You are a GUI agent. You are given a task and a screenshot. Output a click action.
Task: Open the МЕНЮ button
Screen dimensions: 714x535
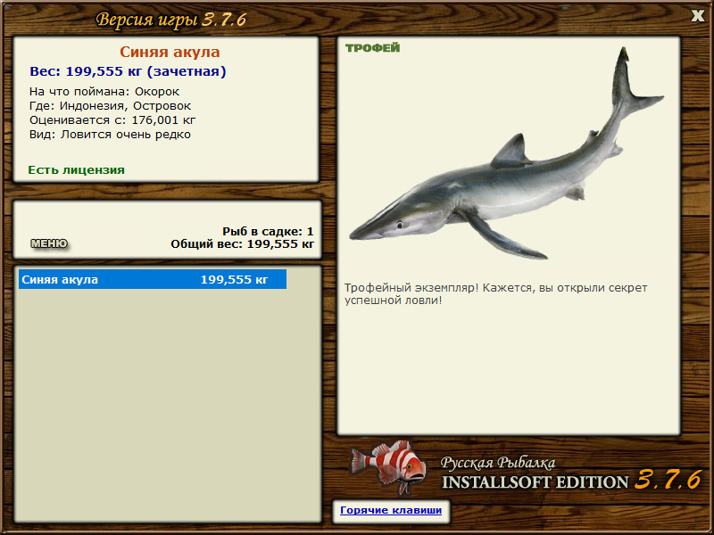49,243
